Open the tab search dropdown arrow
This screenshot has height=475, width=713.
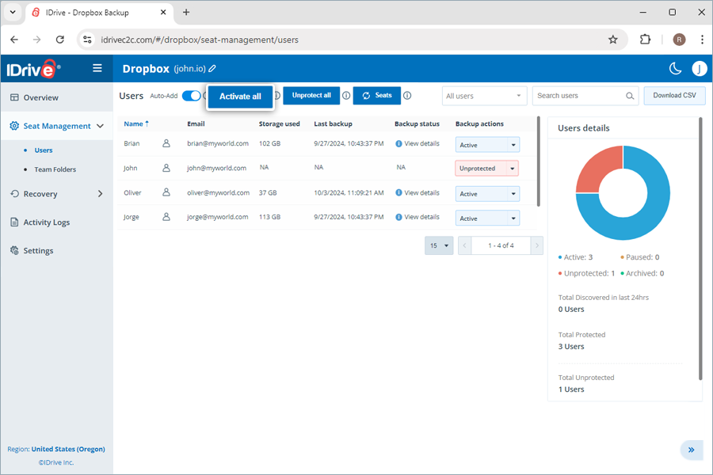[13, 13]
